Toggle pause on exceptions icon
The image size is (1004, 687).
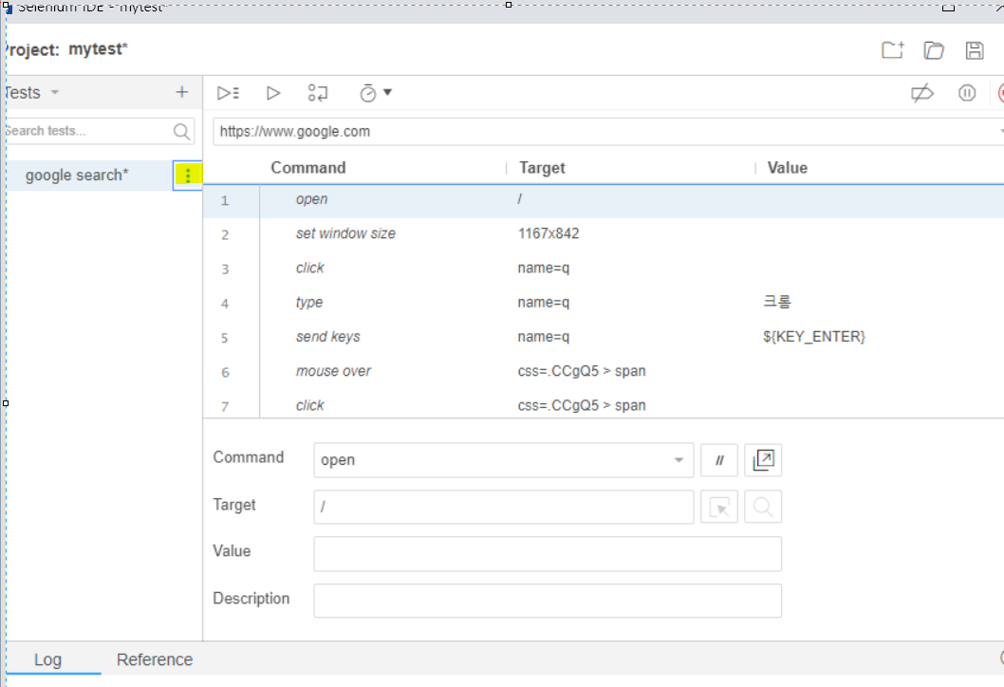[967, 94]
